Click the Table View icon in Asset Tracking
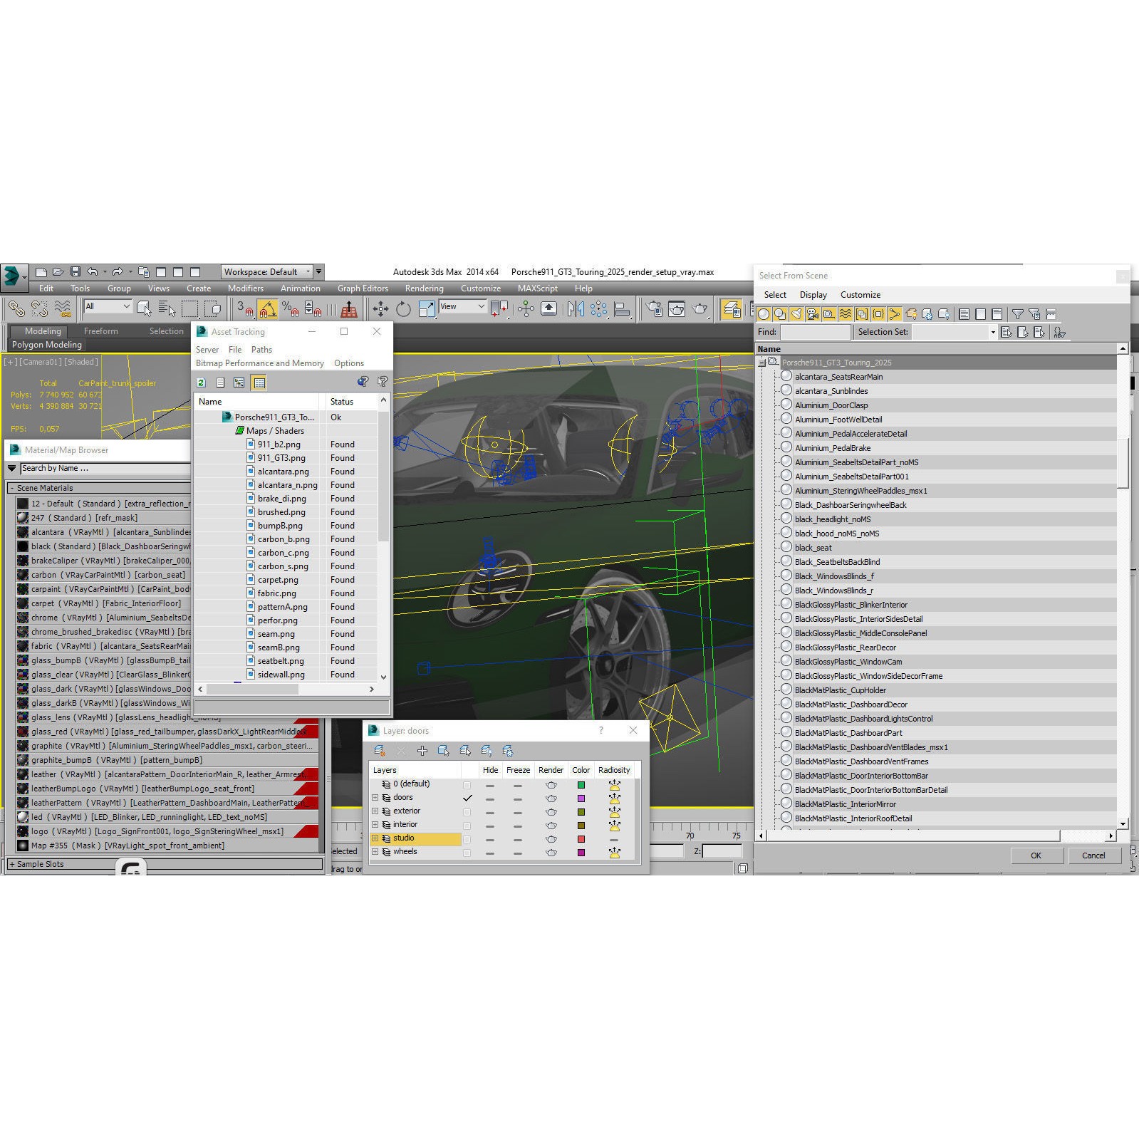Viewport: 1139px width, 1139px height. (x=259, y=383)
